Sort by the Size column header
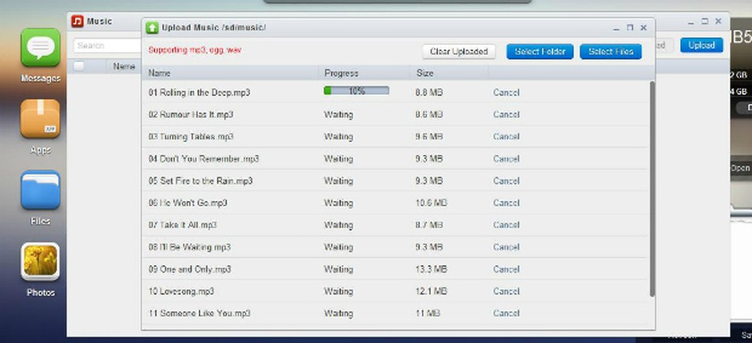 click(x=424, y=73)
